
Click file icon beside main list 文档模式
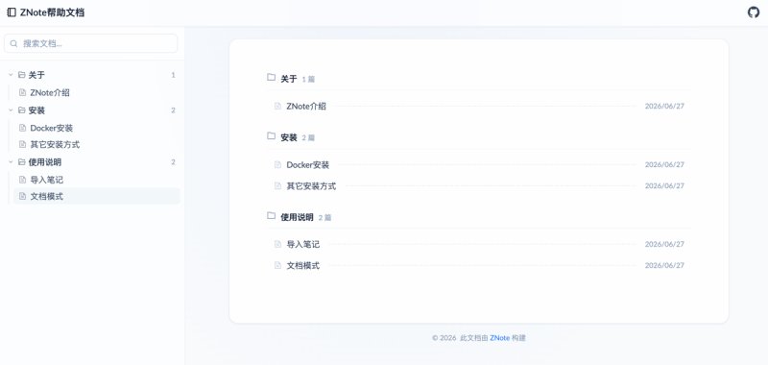(277, 265)
